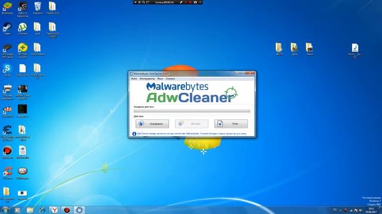382x214 pixels.
Task: Launch the Steam desktop shortcut
Action: [x=7, y=29]
